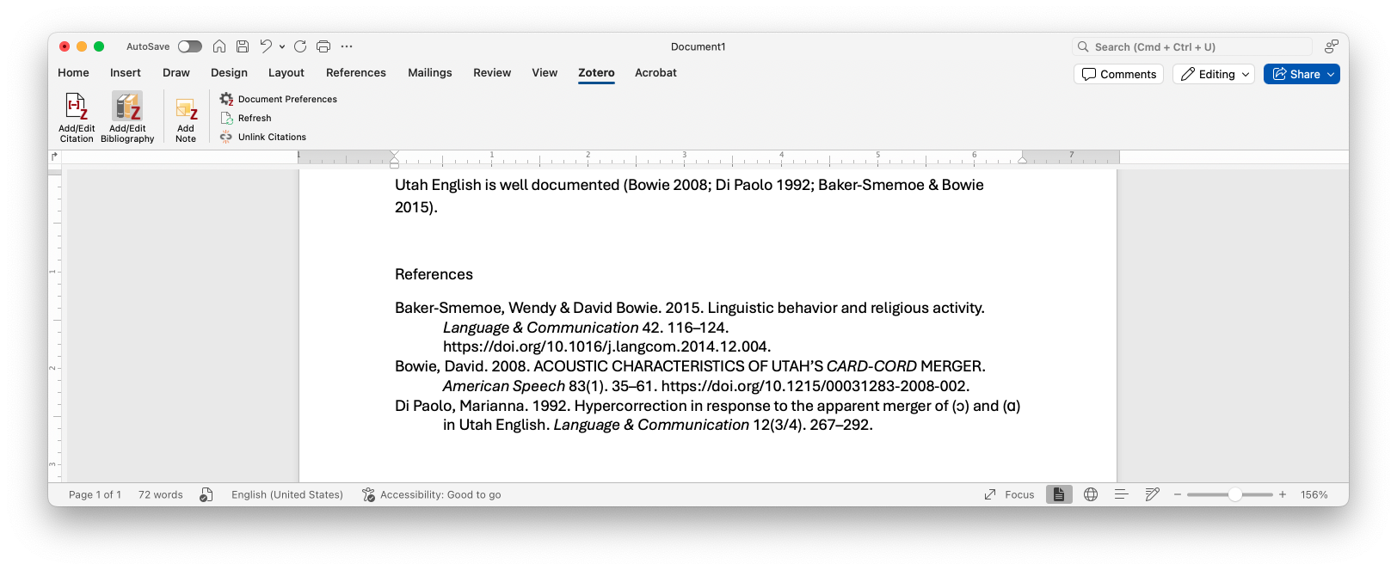This screenshot has height=570, width=1397.
Task: Toggle the AutoSave switch
Action: click(x=189, y=46)
